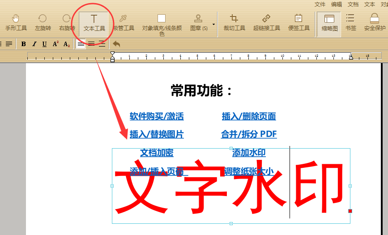Screen dimensions: 388x235
Task: Open the 文件 menu
Action: tap(320, 4)
